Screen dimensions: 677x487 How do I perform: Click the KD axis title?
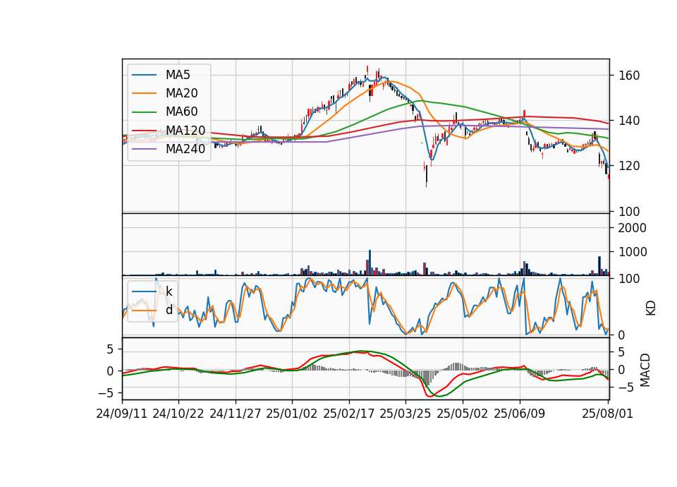(x=651, y=308)
